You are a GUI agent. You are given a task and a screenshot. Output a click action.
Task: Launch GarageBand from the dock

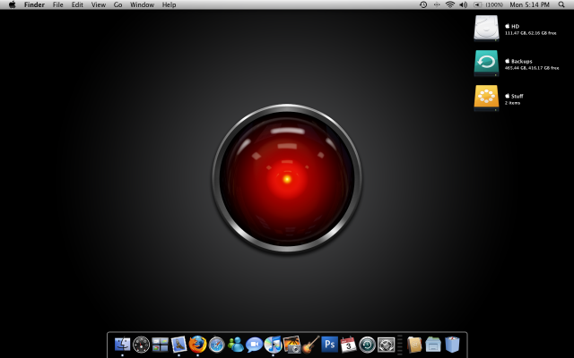pos(311,345)
